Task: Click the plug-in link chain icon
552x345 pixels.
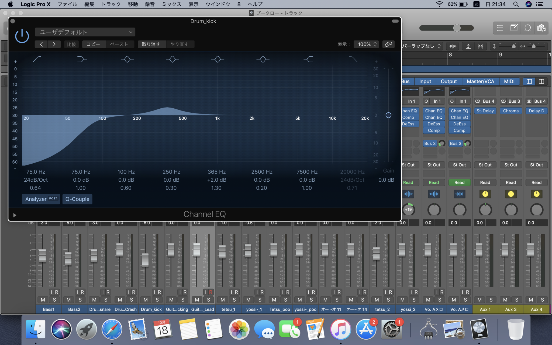Action: (388, 44)
